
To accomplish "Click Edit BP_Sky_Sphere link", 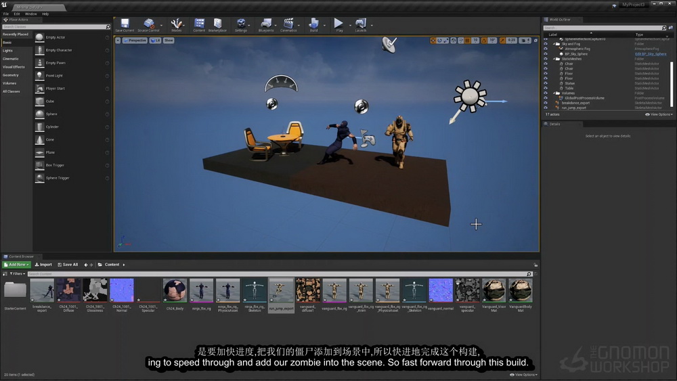I will point(650,54).
